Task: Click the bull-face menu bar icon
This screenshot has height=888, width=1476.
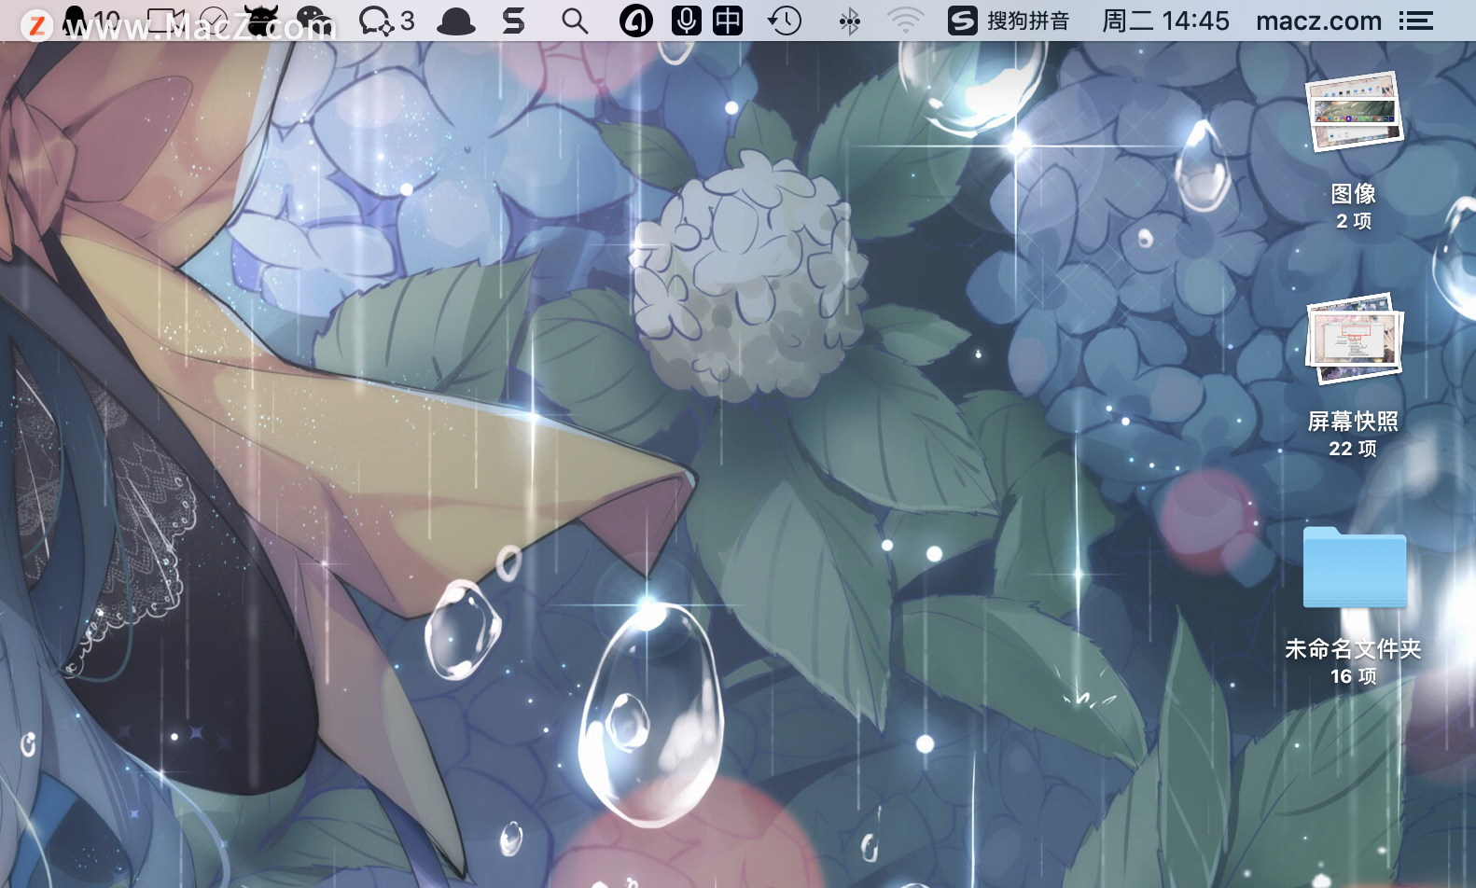Action: pyautogui.click(x=262, y=20)
